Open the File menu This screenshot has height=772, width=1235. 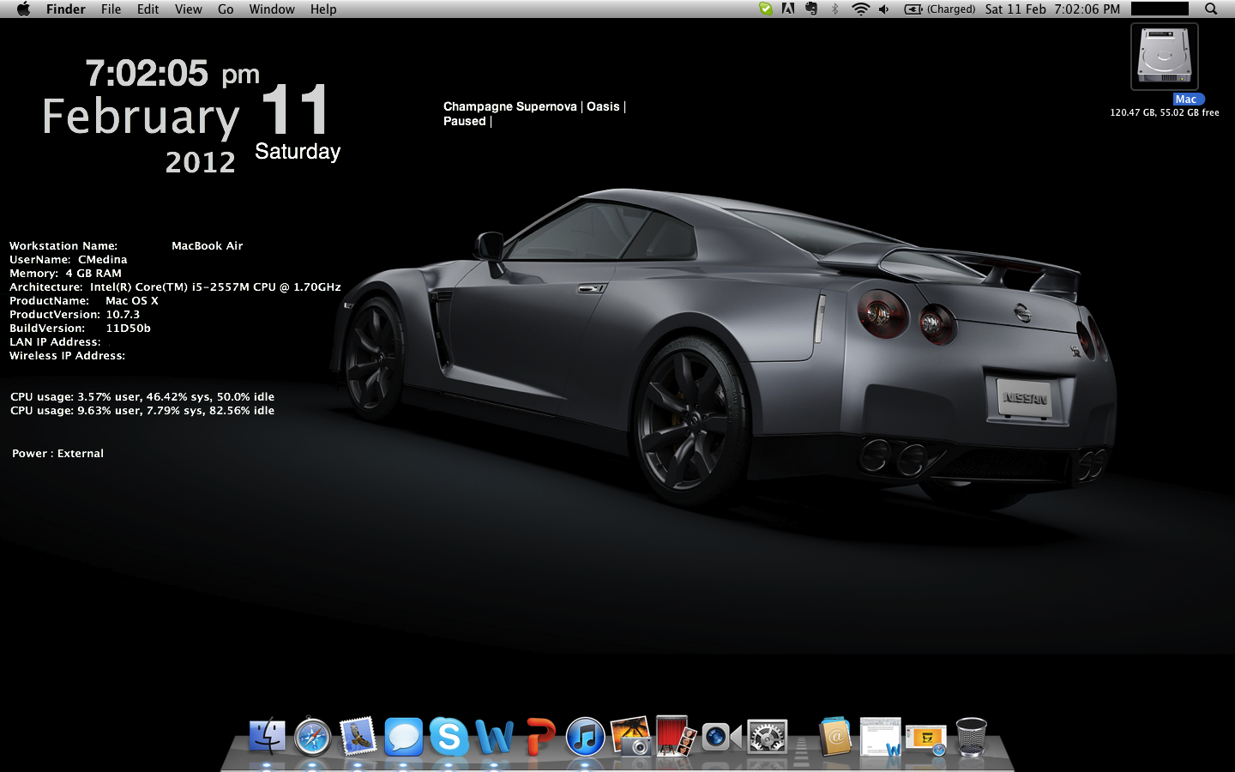(111, 9)
